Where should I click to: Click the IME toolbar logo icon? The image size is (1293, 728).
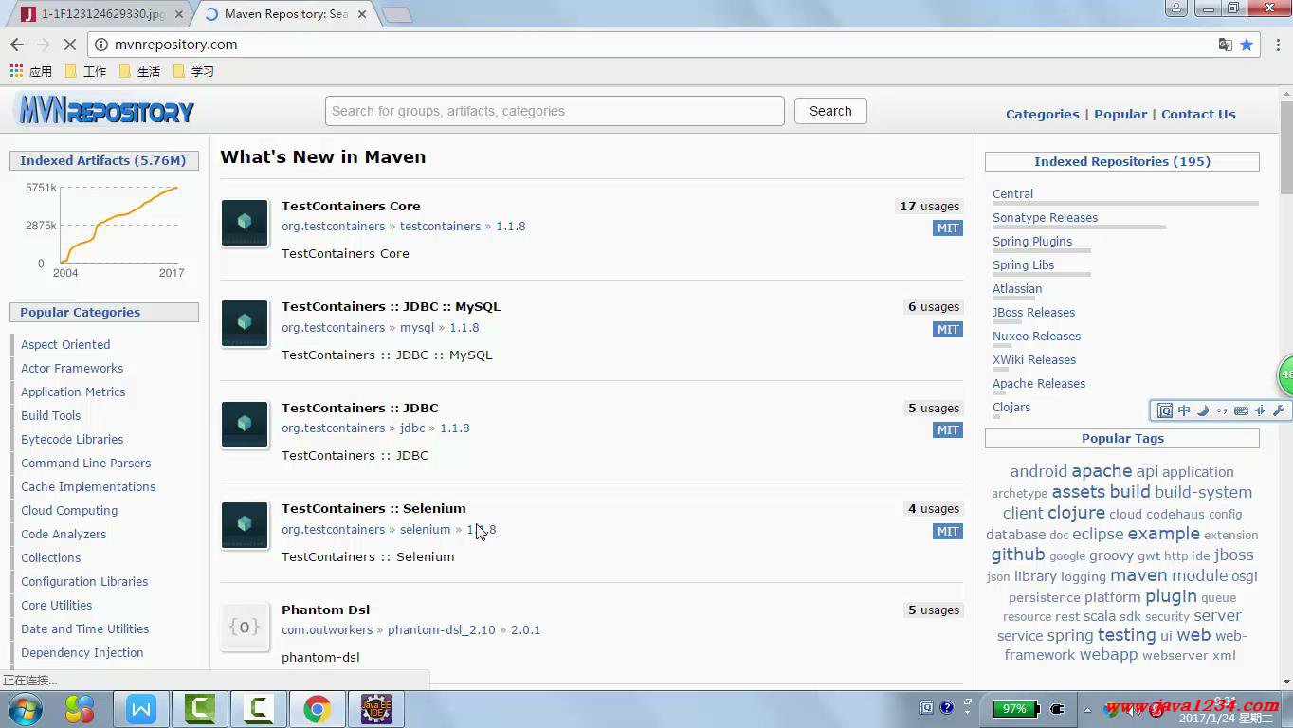pyautogui.click(x=1165, y=410)
